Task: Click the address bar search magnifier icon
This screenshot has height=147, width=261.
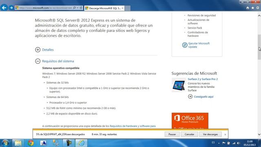Action: [74, 8]
